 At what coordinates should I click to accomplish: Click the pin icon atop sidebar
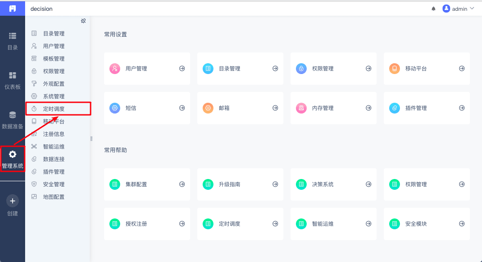tap(83, 21)
